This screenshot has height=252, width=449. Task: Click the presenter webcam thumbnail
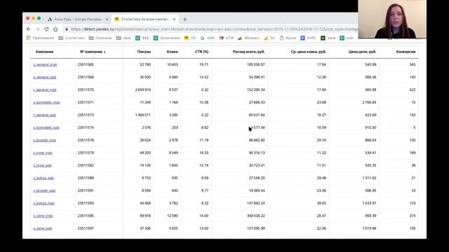point(392,19)
